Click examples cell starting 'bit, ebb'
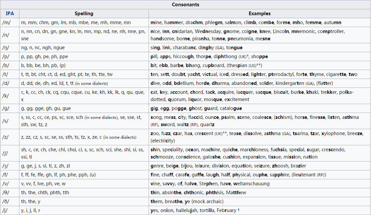Screen dimensions: 371x215 260,65
